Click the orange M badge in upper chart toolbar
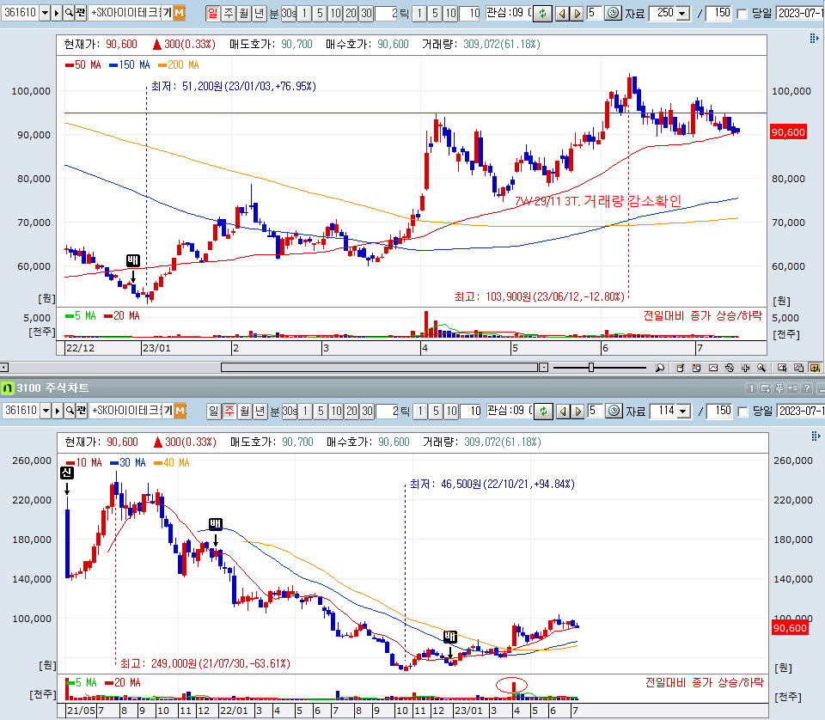 click(x=180, y=13)
